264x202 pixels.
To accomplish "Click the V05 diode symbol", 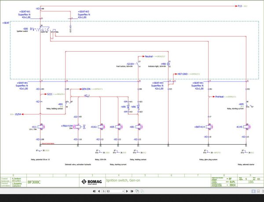I will pyautogui.click(x=128, y=107).
